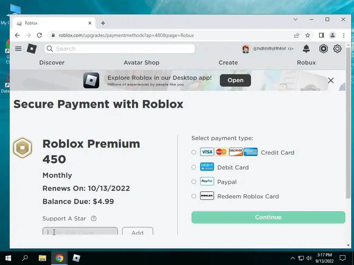Screen dimensions: 354x265
Task: Click the user avatar thumbnail
Action: point(246,49)
